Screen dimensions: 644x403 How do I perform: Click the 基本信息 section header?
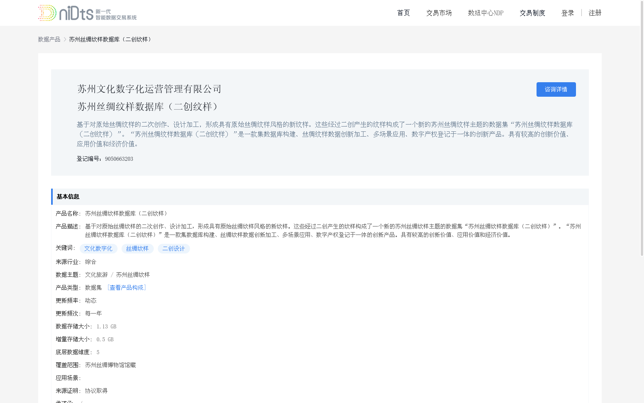pos(320,197)
